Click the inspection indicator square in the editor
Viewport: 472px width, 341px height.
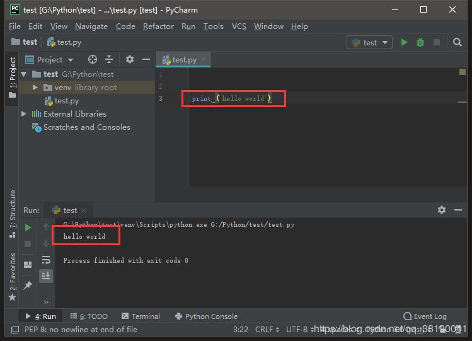pos(463,72)
